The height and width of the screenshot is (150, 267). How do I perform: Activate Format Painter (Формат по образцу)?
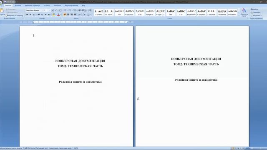pos(15,15)
